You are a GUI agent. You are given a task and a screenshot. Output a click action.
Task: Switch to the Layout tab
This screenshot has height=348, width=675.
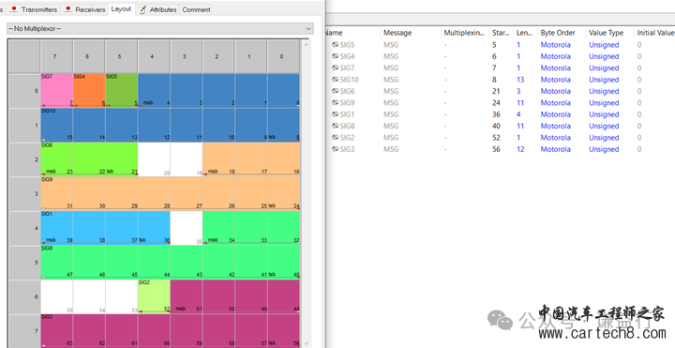pyautogui.click(x=121, y=8)
